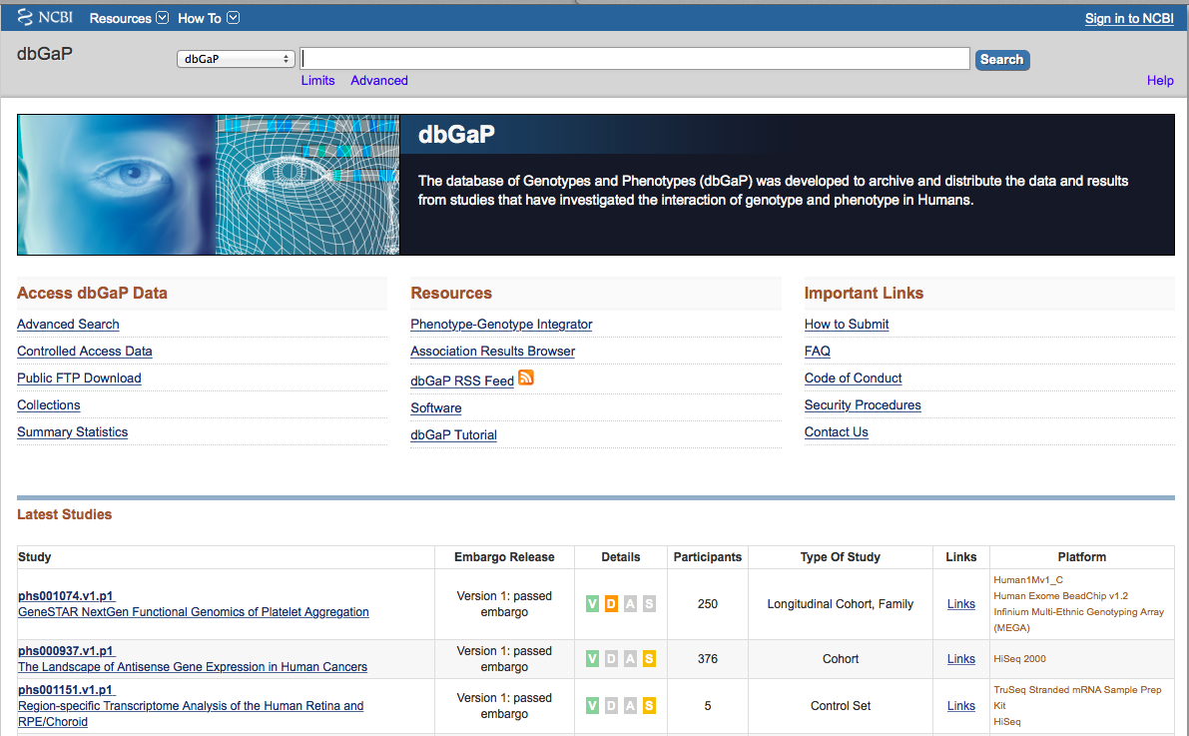Click Longitudinal Cohort, Family cell
This screenshot has width=1189, height=736.
(841, 604)
